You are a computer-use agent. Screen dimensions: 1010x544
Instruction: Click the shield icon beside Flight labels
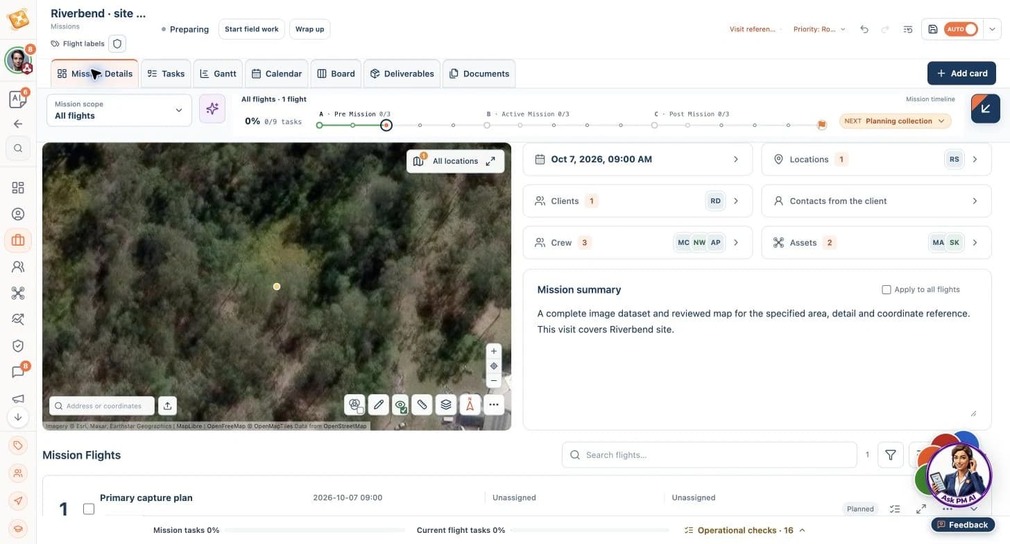[117, 44]
